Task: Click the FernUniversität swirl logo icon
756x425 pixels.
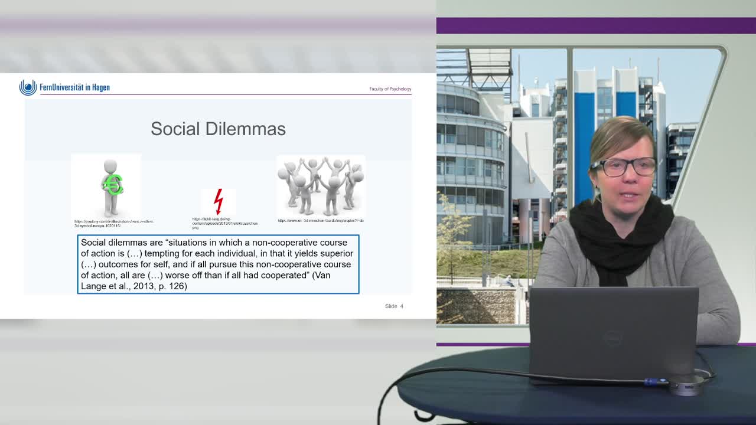Action: pyautogui.click(x=28, y=87)
